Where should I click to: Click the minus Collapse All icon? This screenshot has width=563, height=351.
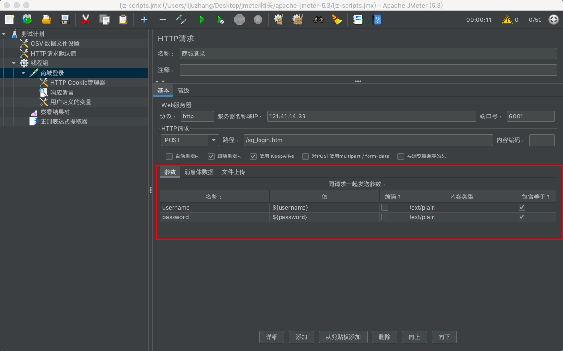(163, 19)
